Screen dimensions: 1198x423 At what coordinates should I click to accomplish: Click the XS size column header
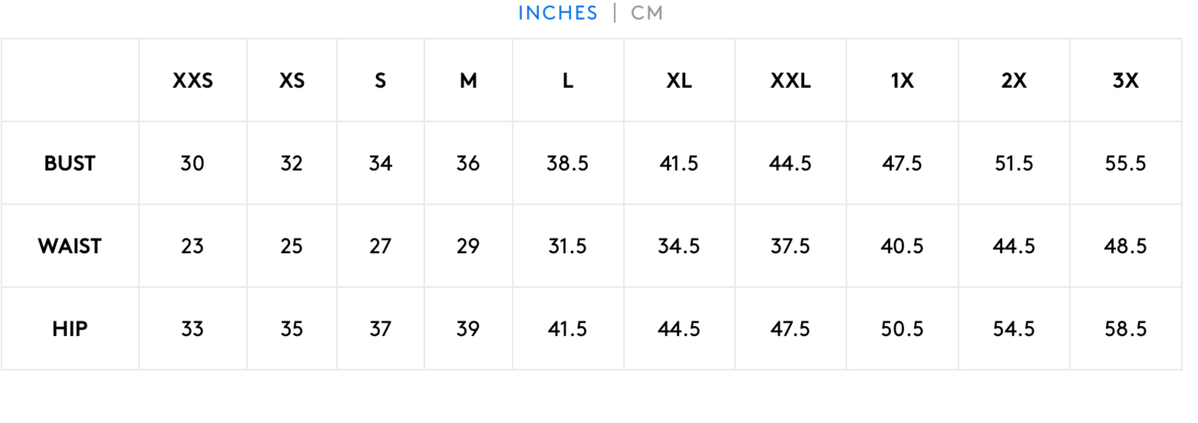tap(291, 81)
